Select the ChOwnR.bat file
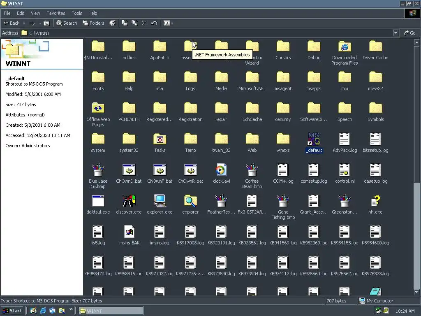421x316 pixels. [x=190, y=174]
